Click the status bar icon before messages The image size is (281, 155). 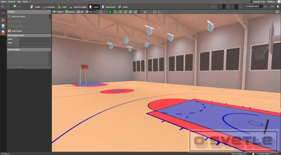(253, 154)
